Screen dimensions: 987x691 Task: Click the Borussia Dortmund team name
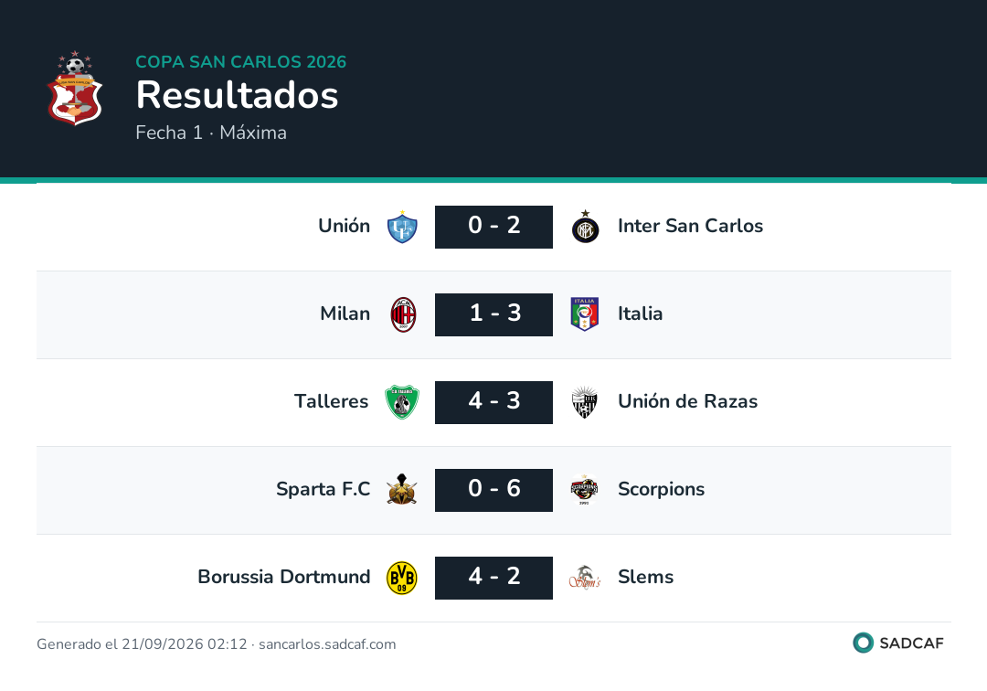pyautogui.click(x=284, y=577)
